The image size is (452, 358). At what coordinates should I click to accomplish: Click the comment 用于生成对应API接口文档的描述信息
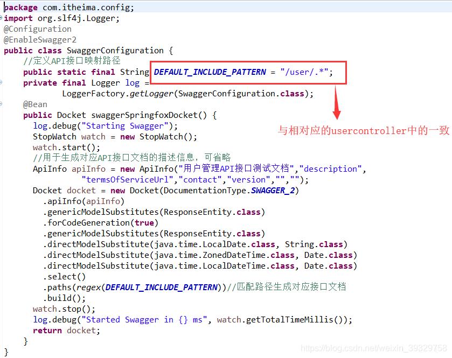coord(114,158)
